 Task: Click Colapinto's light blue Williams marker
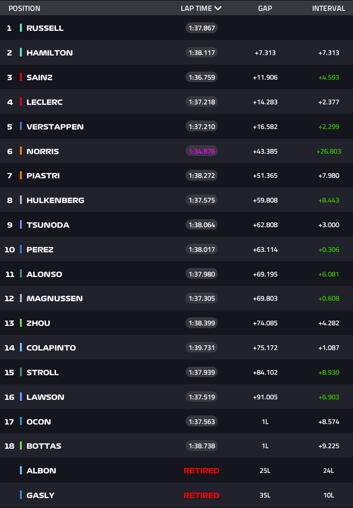[x=21, y=348]
